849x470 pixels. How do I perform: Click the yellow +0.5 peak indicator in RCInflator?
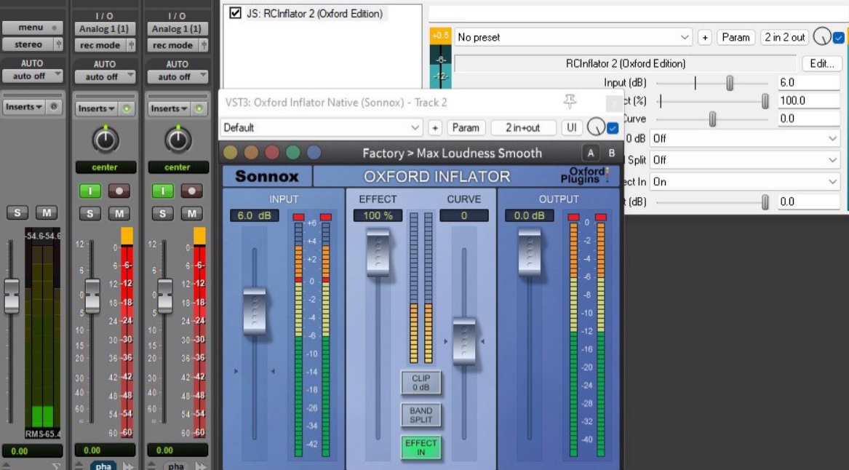pos(440,36)
